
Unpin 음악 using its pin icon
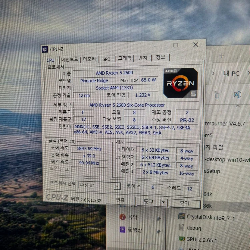(x=158, y=219)
